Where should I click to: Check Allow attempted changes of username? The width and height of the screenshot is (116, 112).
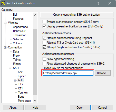point(44,64)
